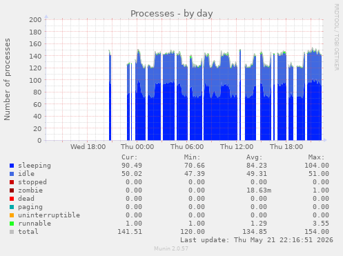Click the 'idle' legend label
343x256 pixels.
pos(26,174)
